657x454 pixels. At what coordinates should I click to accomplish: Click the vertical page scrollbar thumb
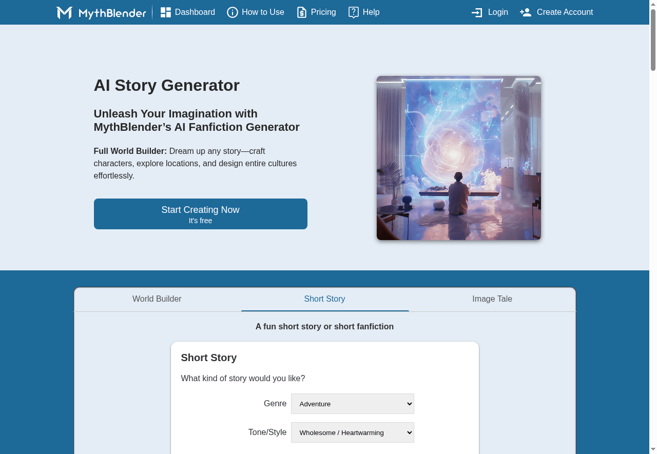[x=653, y=41]
